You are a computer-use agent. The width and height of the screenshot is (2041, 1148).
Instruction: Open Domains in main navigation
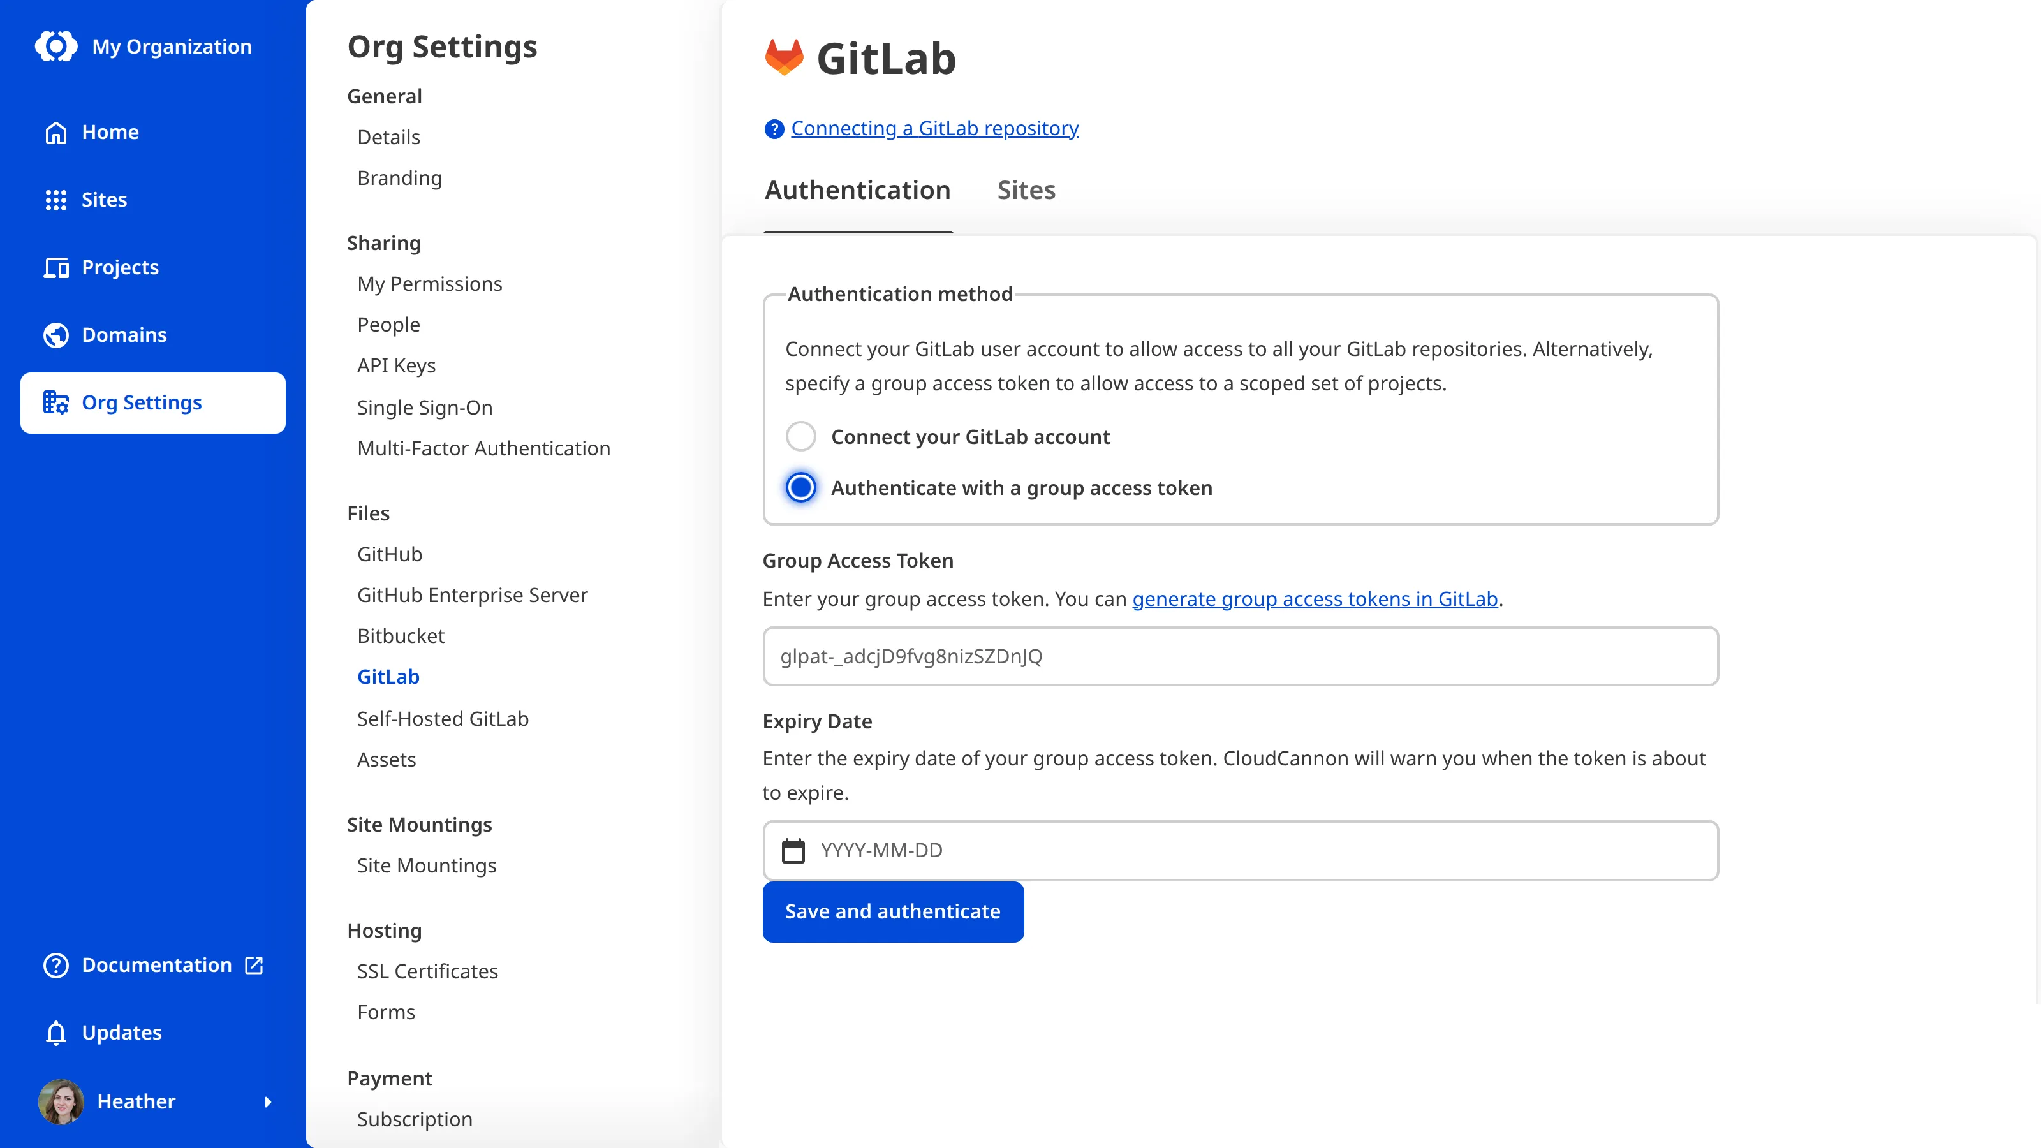[153, 335]
